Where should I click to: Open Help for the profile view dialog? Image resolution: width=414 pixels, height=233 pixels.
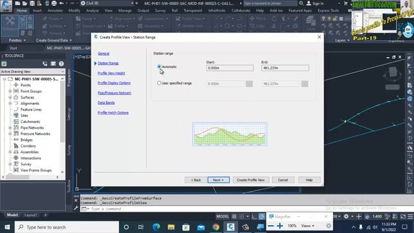coord(309,180)
